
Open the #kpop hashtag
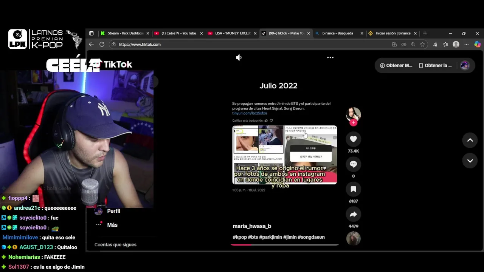click(x=240, y=237)
